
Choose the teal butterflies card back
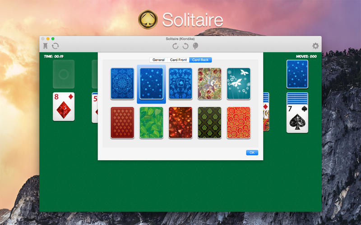tap(239, 84)
